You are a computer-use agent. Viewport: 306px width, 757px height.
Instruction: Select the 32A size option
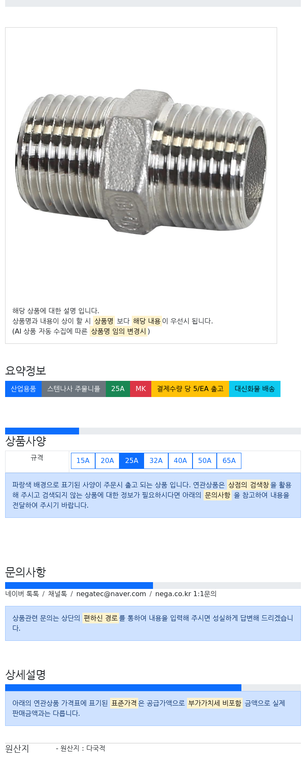156,460
